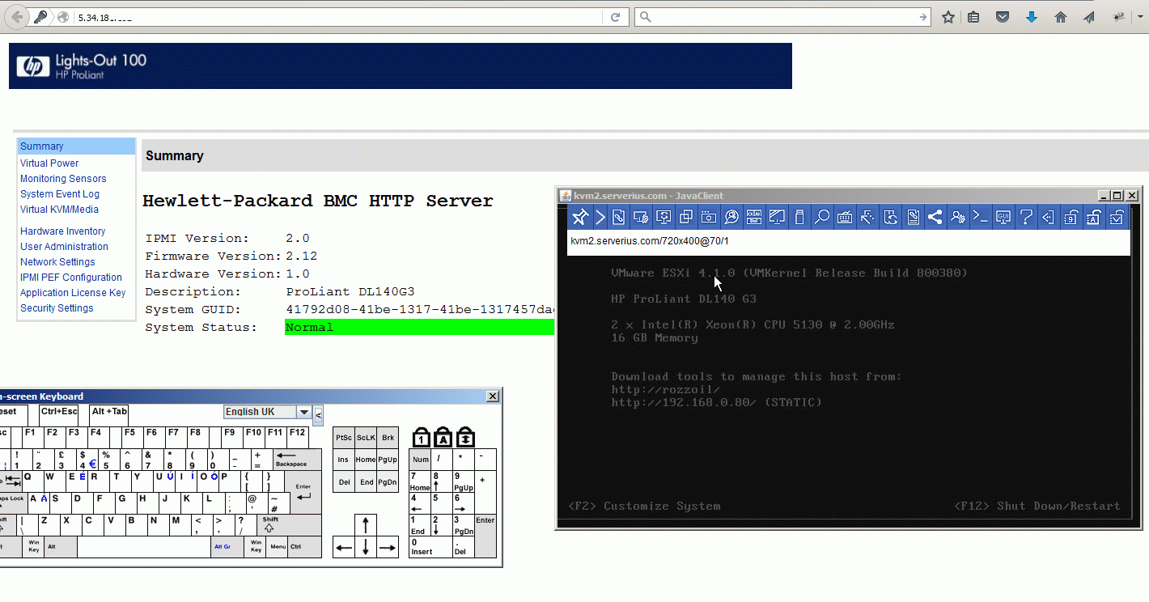Click the screenshot camera icon in JavaClient toolbar

point(709,217)
